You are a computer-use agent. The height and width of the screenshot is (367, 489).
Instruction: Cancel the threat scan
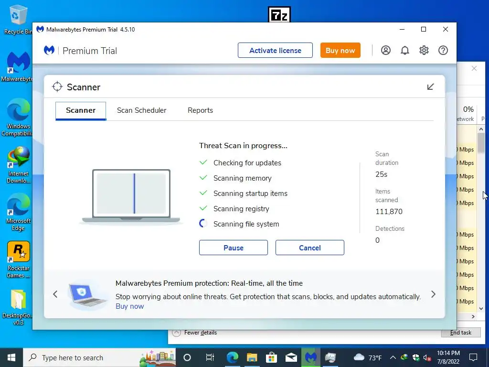pos(309,248)
